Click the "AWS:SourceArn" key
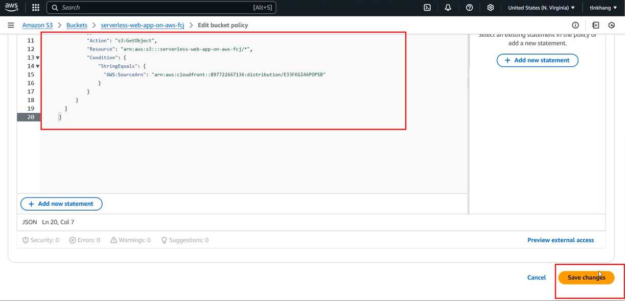 point(125,74)
